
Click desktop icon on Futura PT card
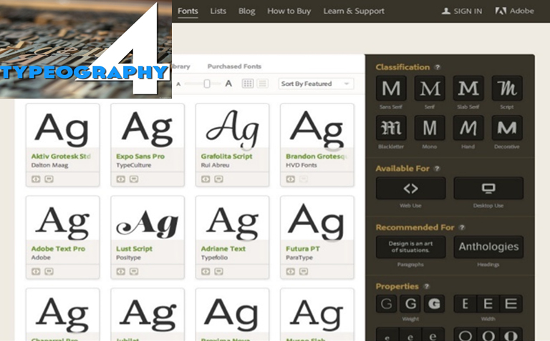[304, 272]
